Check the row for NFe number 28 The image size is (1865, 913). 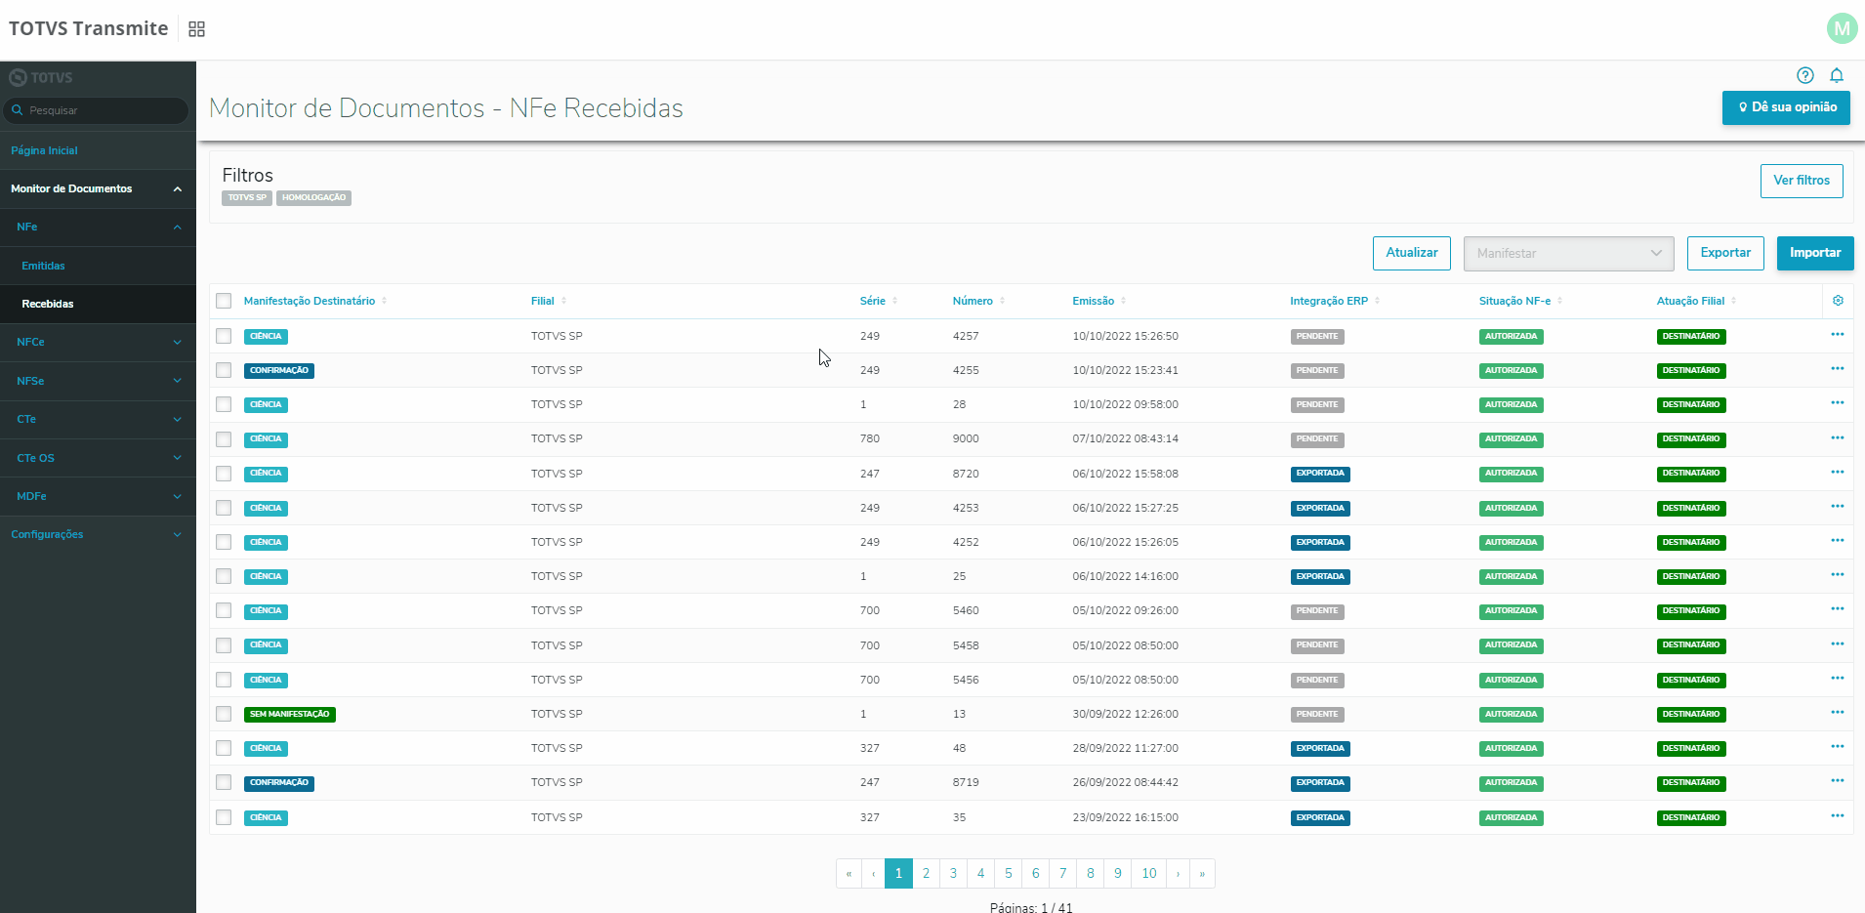[224, 404]
